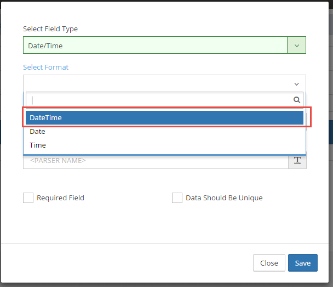This screenshot has height=287, width=333.
Task: Click the text icon beside the parser name field
Action: coord(297,160)
